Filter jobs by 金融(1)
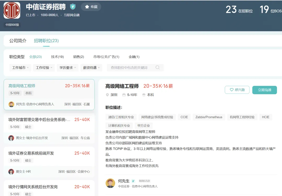This screenshot has width=282, height=196. coord(134,57)
